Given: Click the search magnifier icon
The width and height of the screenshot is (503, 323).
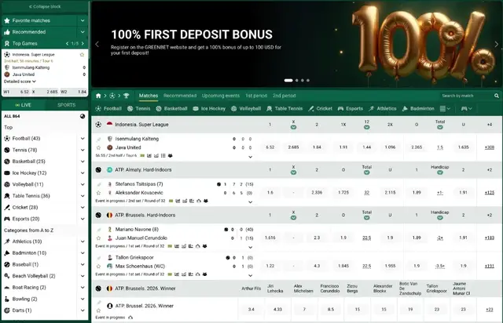Looking at the screenshot, I should pos(497,96).
